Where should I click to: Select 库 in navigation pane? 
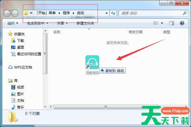[x=16, y=81]
